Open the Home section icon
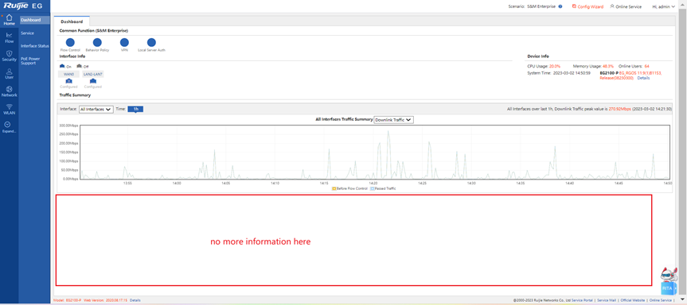The width and height of the screenshot is (687, 305). [10, 17]
